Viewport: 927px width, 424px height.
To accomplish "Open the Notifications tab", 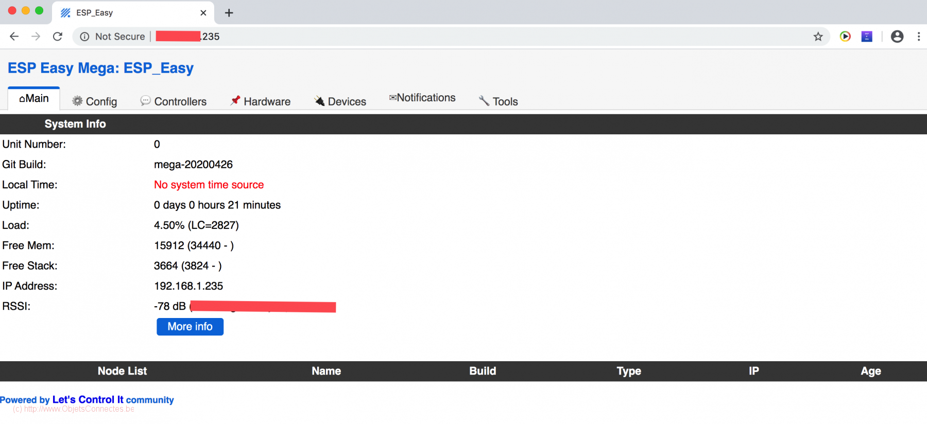I will (x=422, y=98).
